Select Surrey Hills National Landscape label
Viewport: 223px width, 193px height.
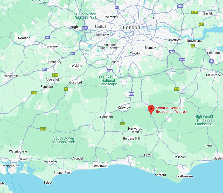(108, 80)
